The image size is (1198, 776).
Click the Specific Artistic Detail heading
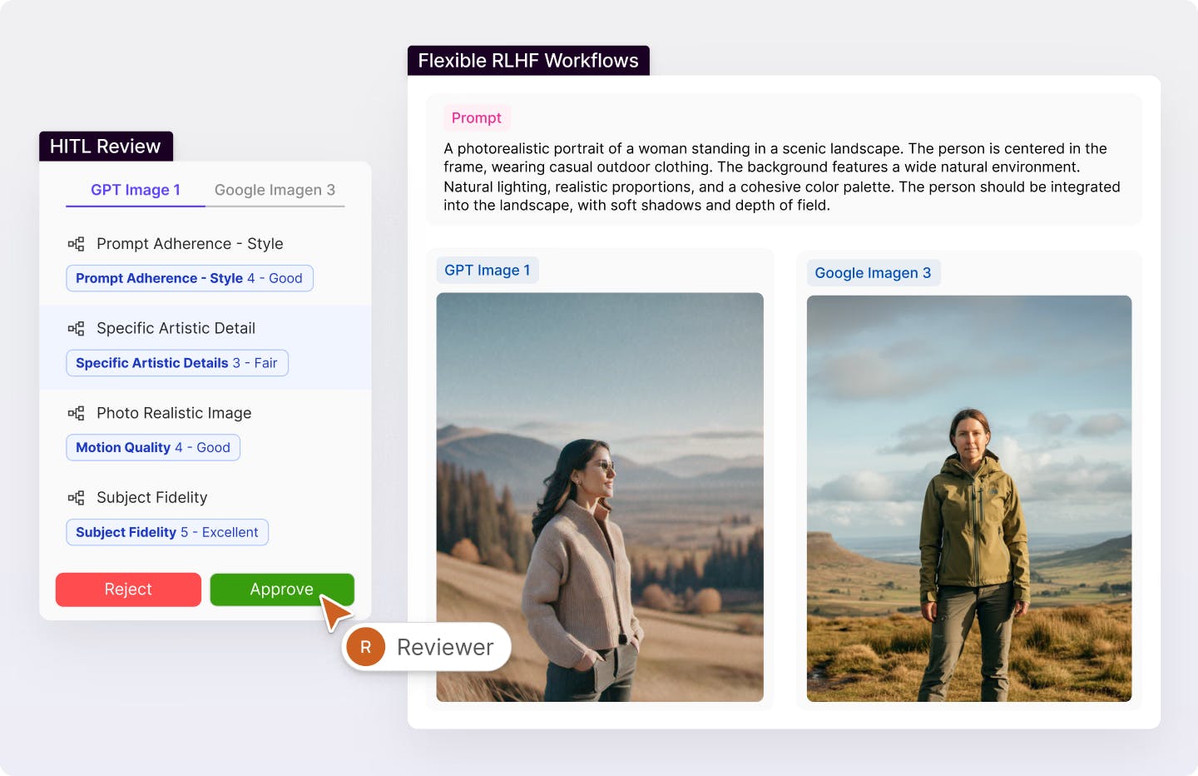176,329
